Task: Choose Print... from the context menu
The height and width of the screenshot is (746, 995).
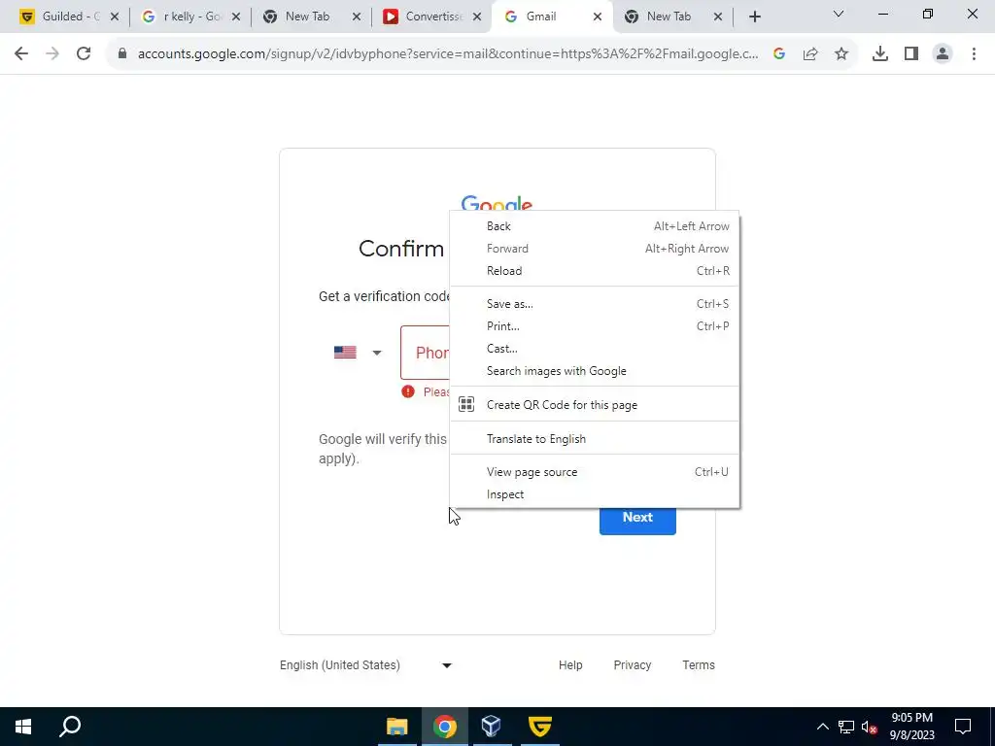Action: pos(595,326)
